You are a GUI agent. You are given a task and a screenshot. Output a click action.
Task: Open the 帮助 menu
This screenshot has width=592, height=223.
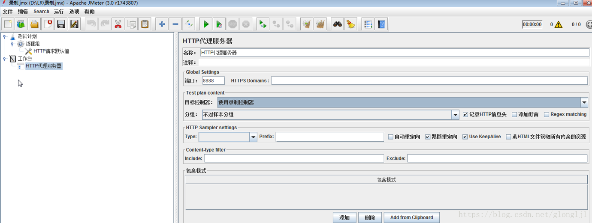89,12
